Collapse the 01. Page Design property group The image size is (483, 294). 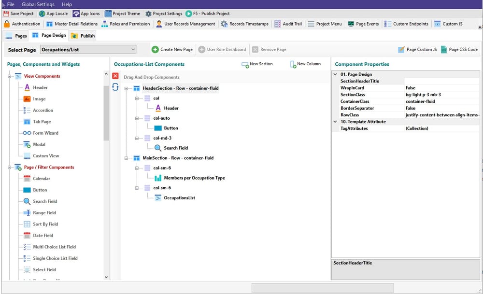click(335, 74)
